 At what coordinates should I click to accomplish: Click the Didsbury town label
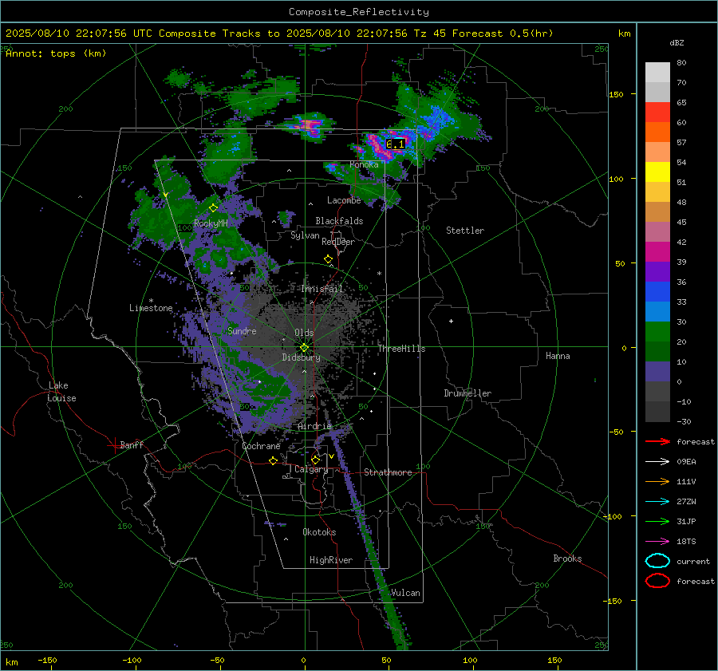pos(302,357)
